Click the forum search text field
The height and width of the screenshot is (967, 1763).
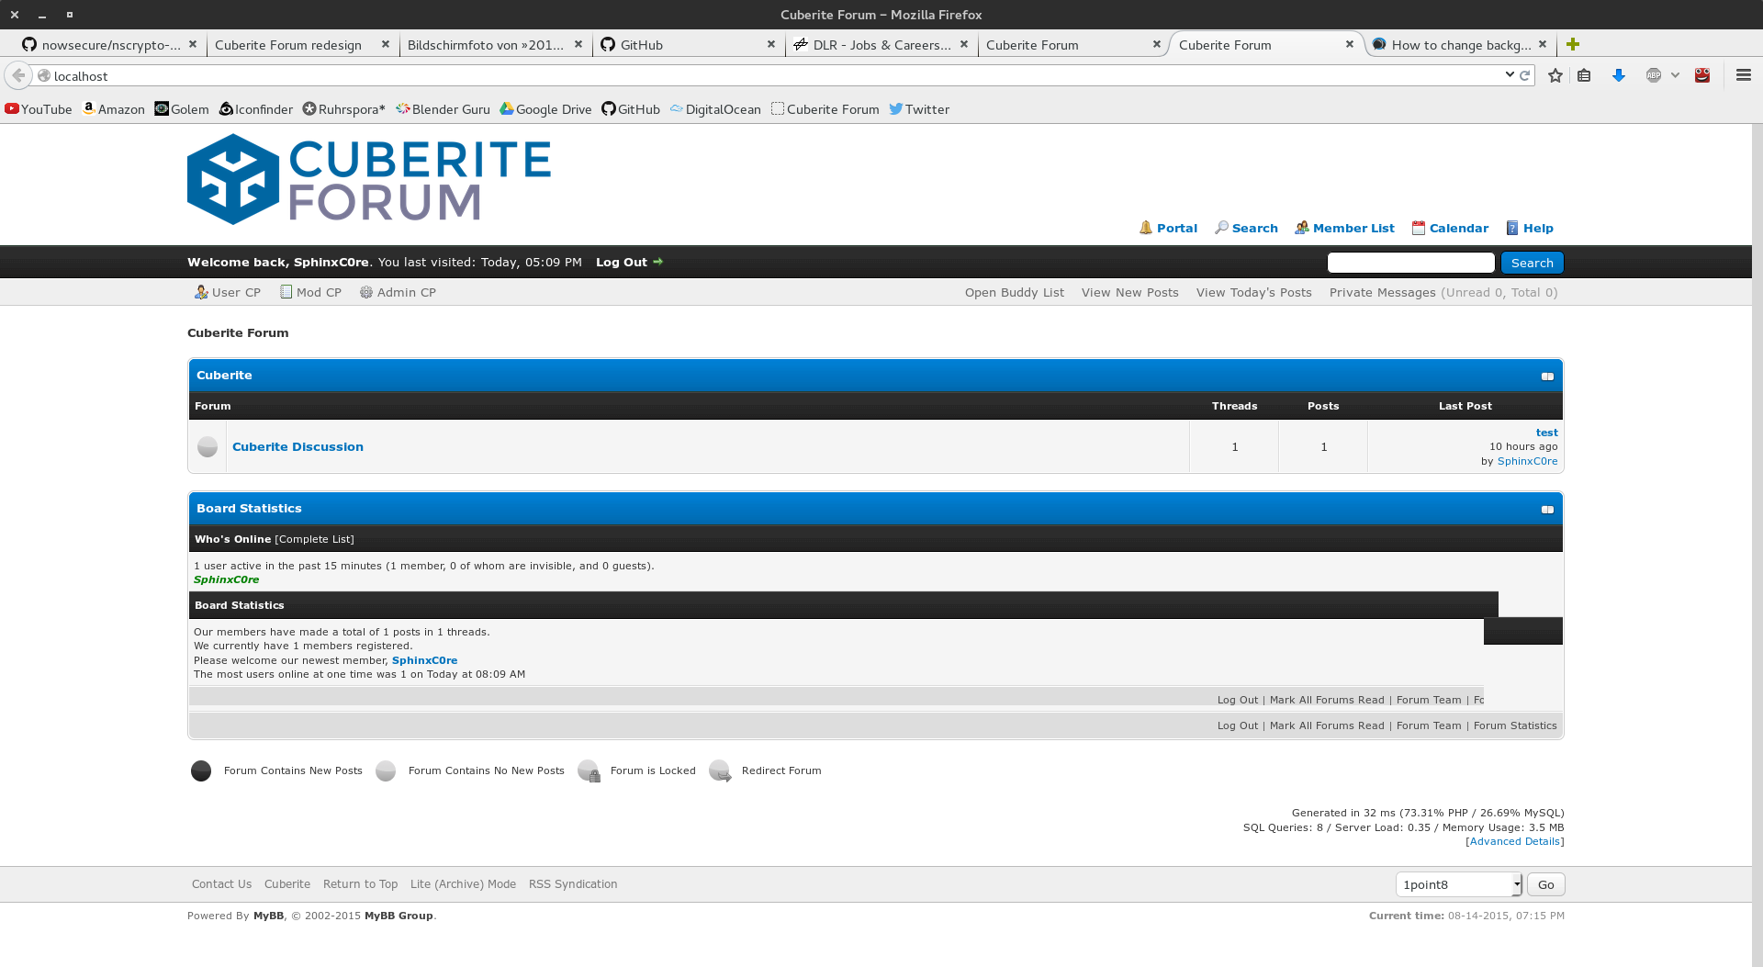(1410, 263)
